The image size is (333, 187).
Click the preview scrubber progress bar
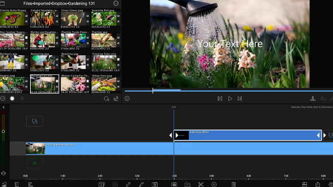(229, 91)
